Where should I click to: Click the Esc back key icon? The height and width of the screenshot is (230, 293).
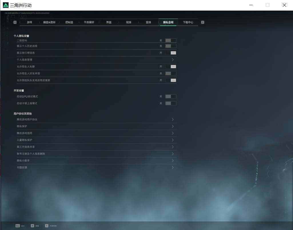click(17, 226)
